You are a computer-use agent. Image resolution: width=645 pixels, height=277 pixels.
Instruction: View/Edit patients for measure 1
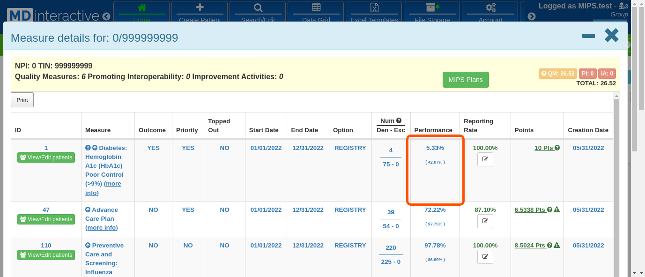(x=46, y=157)
